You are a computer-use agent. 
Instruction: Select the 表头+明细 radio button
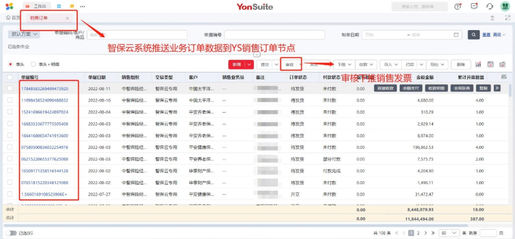pyautogui.click(x=33, y=64)
